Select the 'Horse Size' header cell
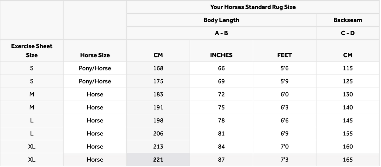381x167 pixels. 95,55
